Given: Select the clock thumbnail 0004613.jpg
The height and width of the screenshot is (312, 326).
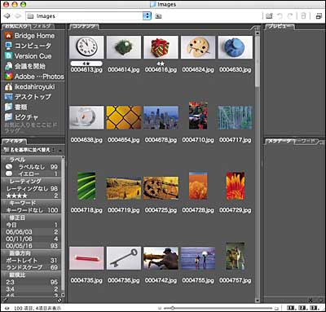Looking at the screenshot, I should coord(86,47).
